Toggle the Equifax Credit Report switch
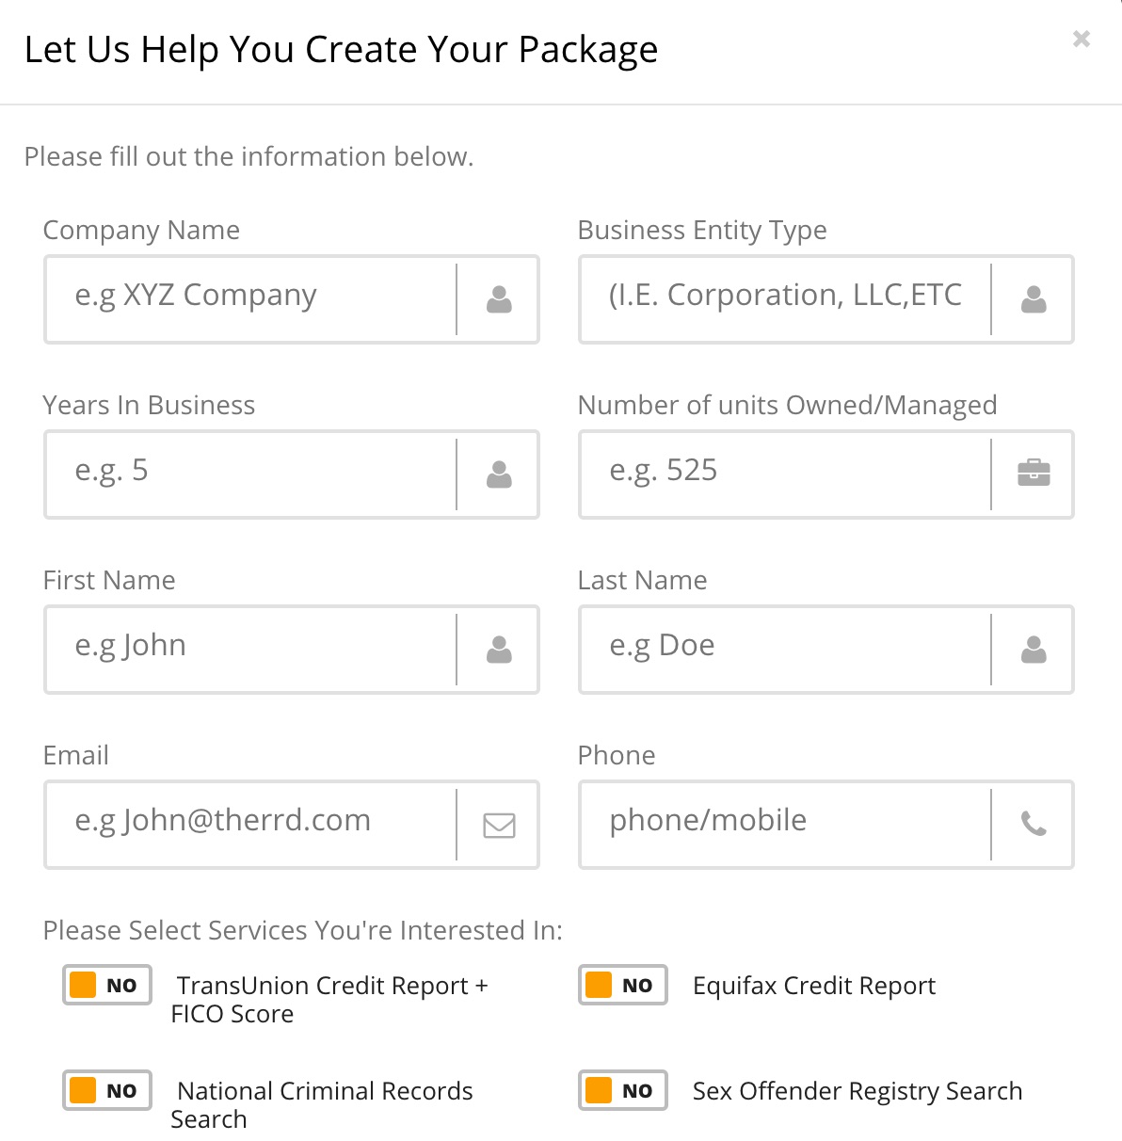This screenshot has height=1141, width=1122. (x=622, y=985)
